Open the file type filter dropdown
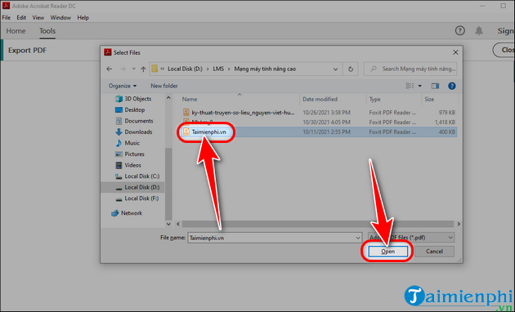 pyautogui.click(x=411, y=238)
